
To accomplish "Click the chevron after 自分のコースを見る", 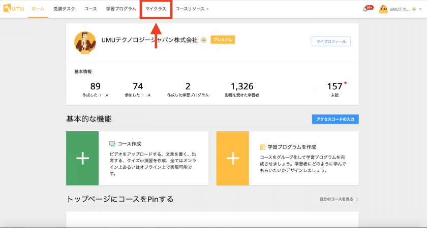I will point(357,199).
